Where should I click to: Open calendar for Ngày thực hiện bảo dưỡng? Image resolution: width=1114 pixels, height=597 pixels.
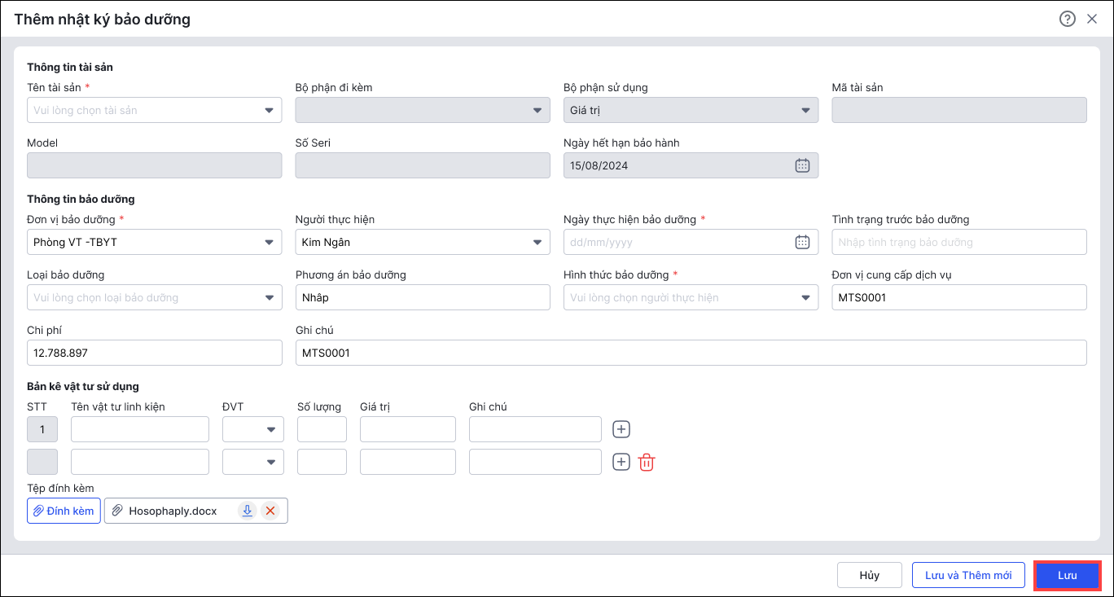point(802,242)
